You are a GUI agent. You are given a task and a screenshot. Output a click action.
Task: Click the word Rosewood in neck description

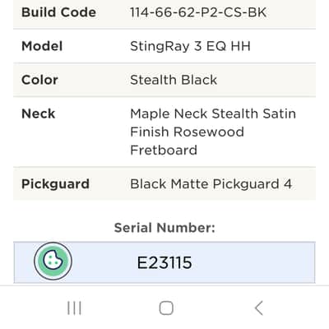(209, 132)
